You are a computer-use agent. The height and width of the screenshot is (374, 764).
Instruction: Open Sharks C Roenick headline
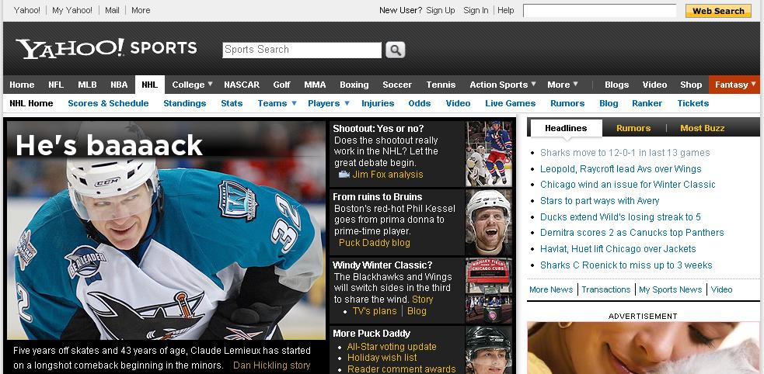[626, 265]
